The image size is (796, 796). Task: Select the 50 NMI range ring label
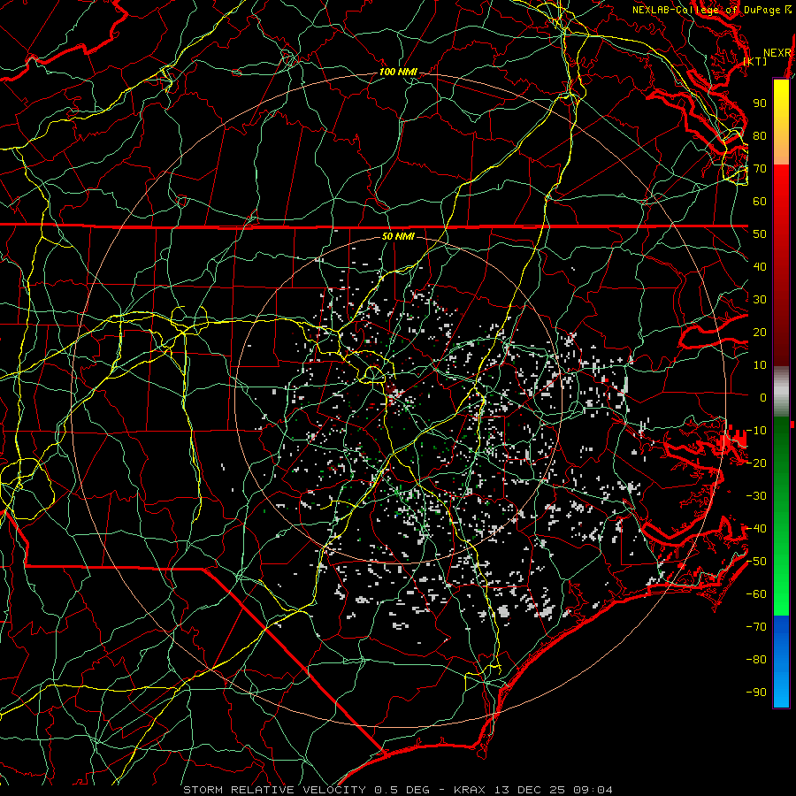(398, 236)
